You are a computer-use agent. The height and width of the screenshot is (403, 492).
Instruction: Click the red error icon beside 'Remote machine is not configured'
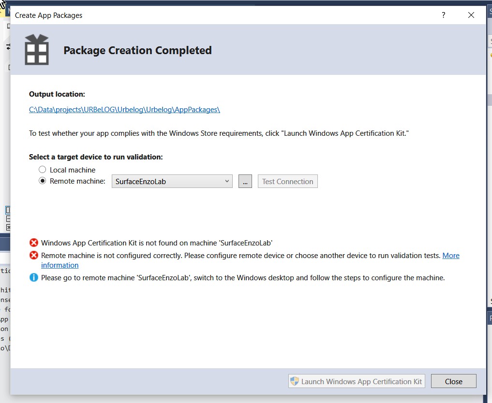34,256
